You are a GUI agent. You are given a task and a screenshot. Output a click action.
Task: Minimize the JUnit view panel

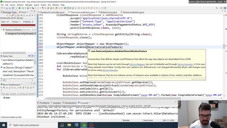coord(32,11)
